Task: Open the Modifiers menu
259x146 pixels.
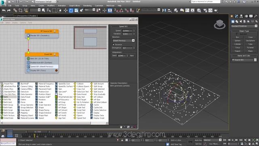Action: 51,5
